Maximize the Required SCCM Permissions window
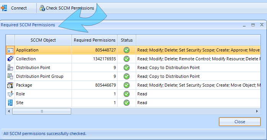267x140 pixels. pyautogui.click(x=253, y=25)
